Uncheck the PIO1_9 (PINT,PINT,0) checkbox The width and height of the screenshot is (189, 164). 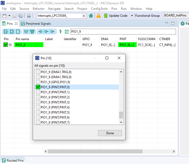coord(38,87)
